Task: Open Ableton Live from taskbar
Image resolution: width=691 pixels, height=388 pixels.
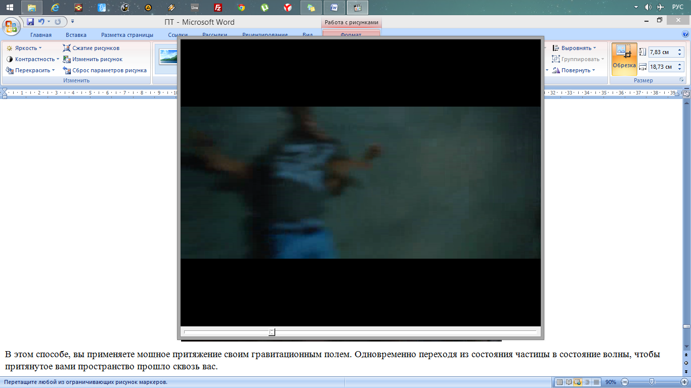Action: coord(195,8)
